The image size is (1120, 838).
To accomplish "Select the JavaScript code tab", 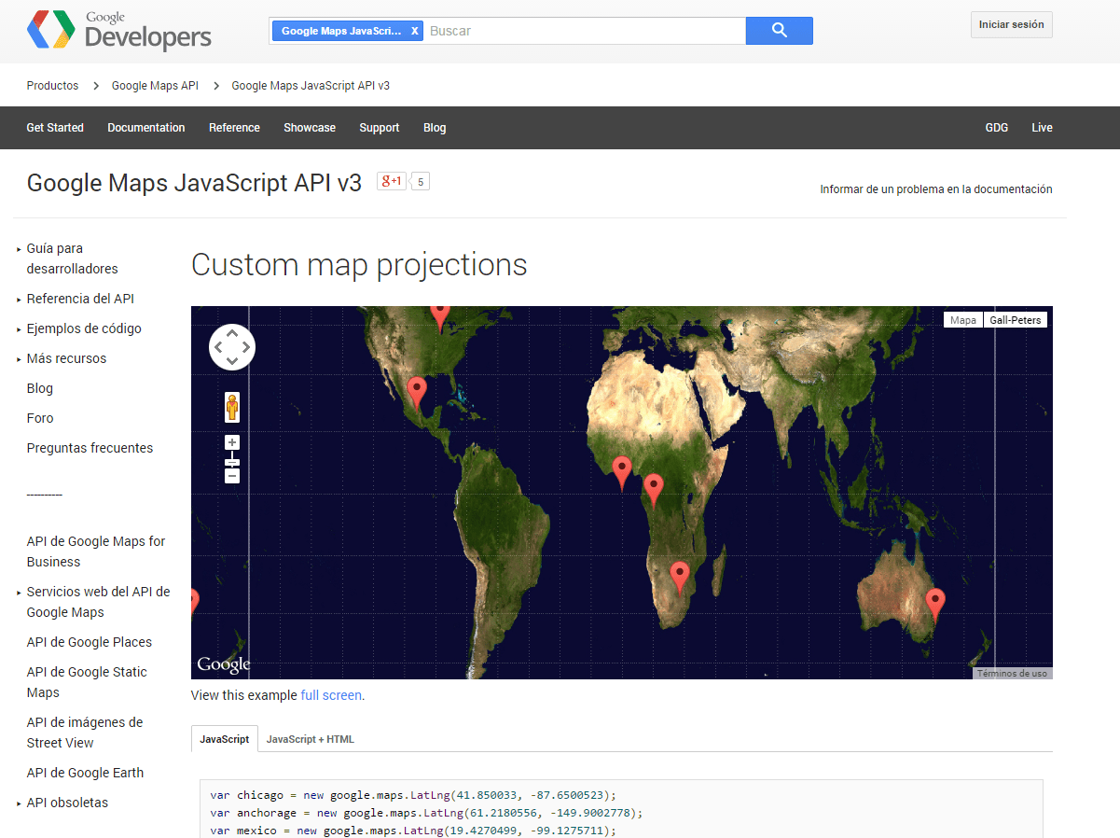I will 225,738.
